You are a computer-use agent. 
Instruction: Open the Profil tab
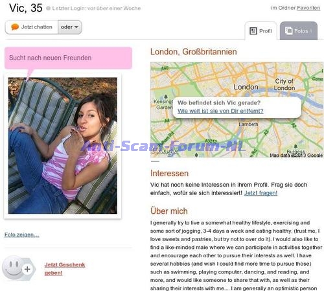(x=260, y=31)
